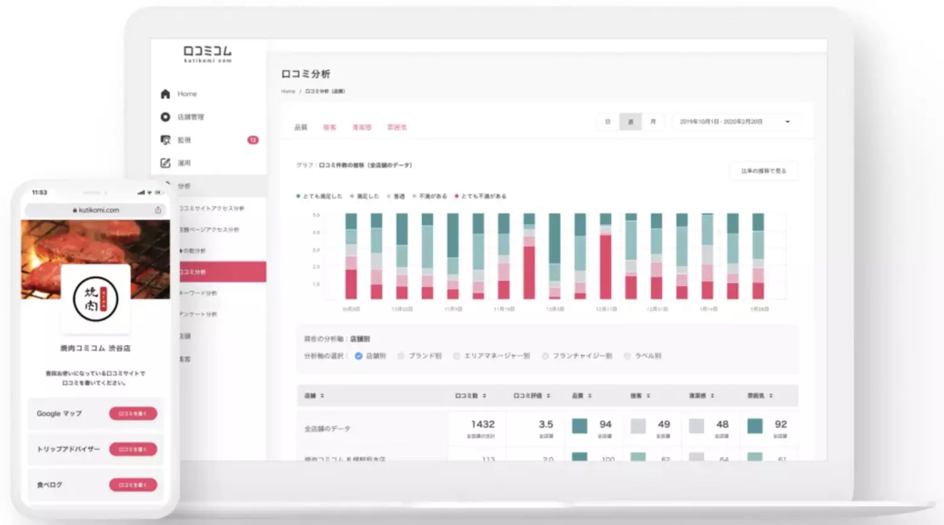Click the 口コミコム kutikomi.com logo
Viewport: 944px width, 525px height.
(208, 53)
